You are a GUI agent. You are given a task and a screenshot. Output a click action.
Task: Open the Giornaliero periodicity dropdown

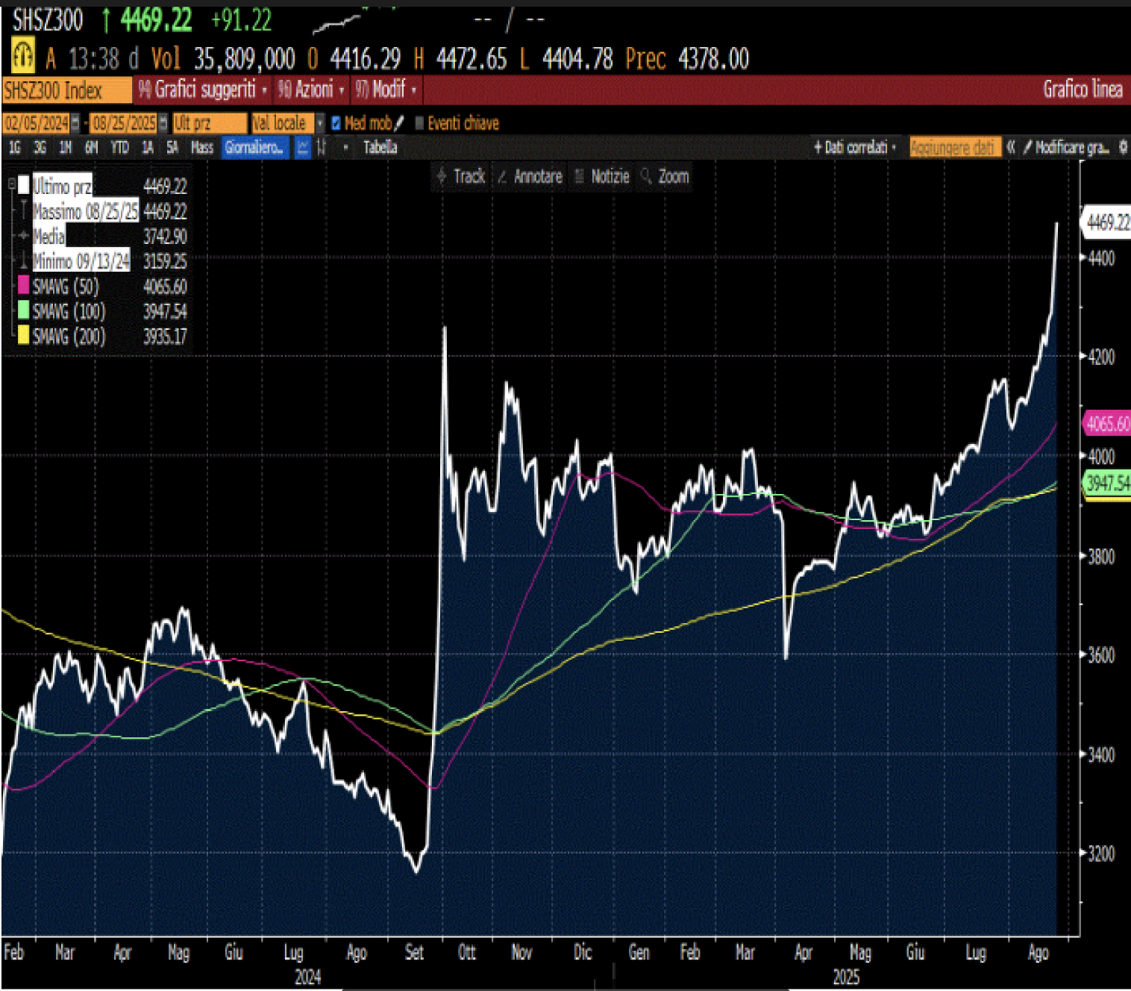point(255,148)
